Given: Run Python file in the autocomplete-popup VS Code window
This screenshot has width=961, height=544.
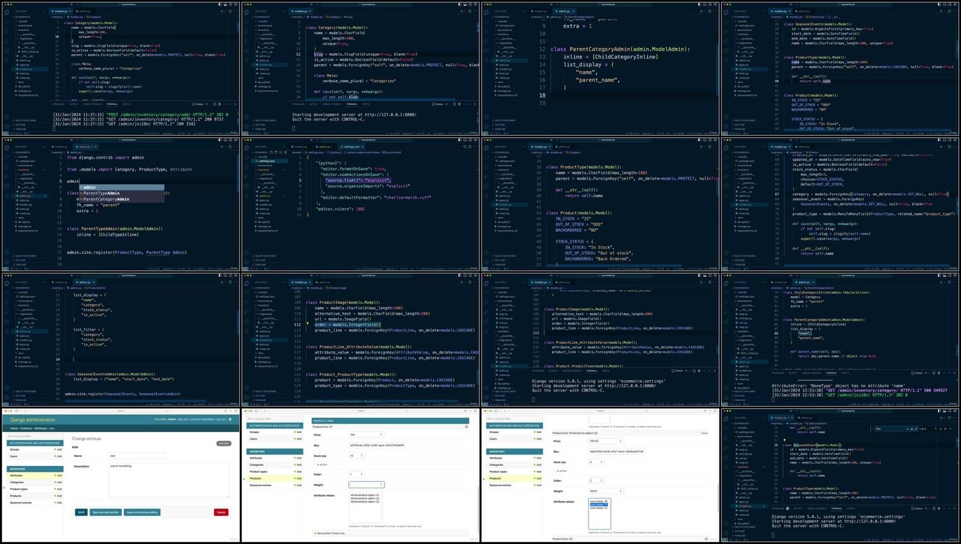Looking at the screenshot, I should coord(222,147).
